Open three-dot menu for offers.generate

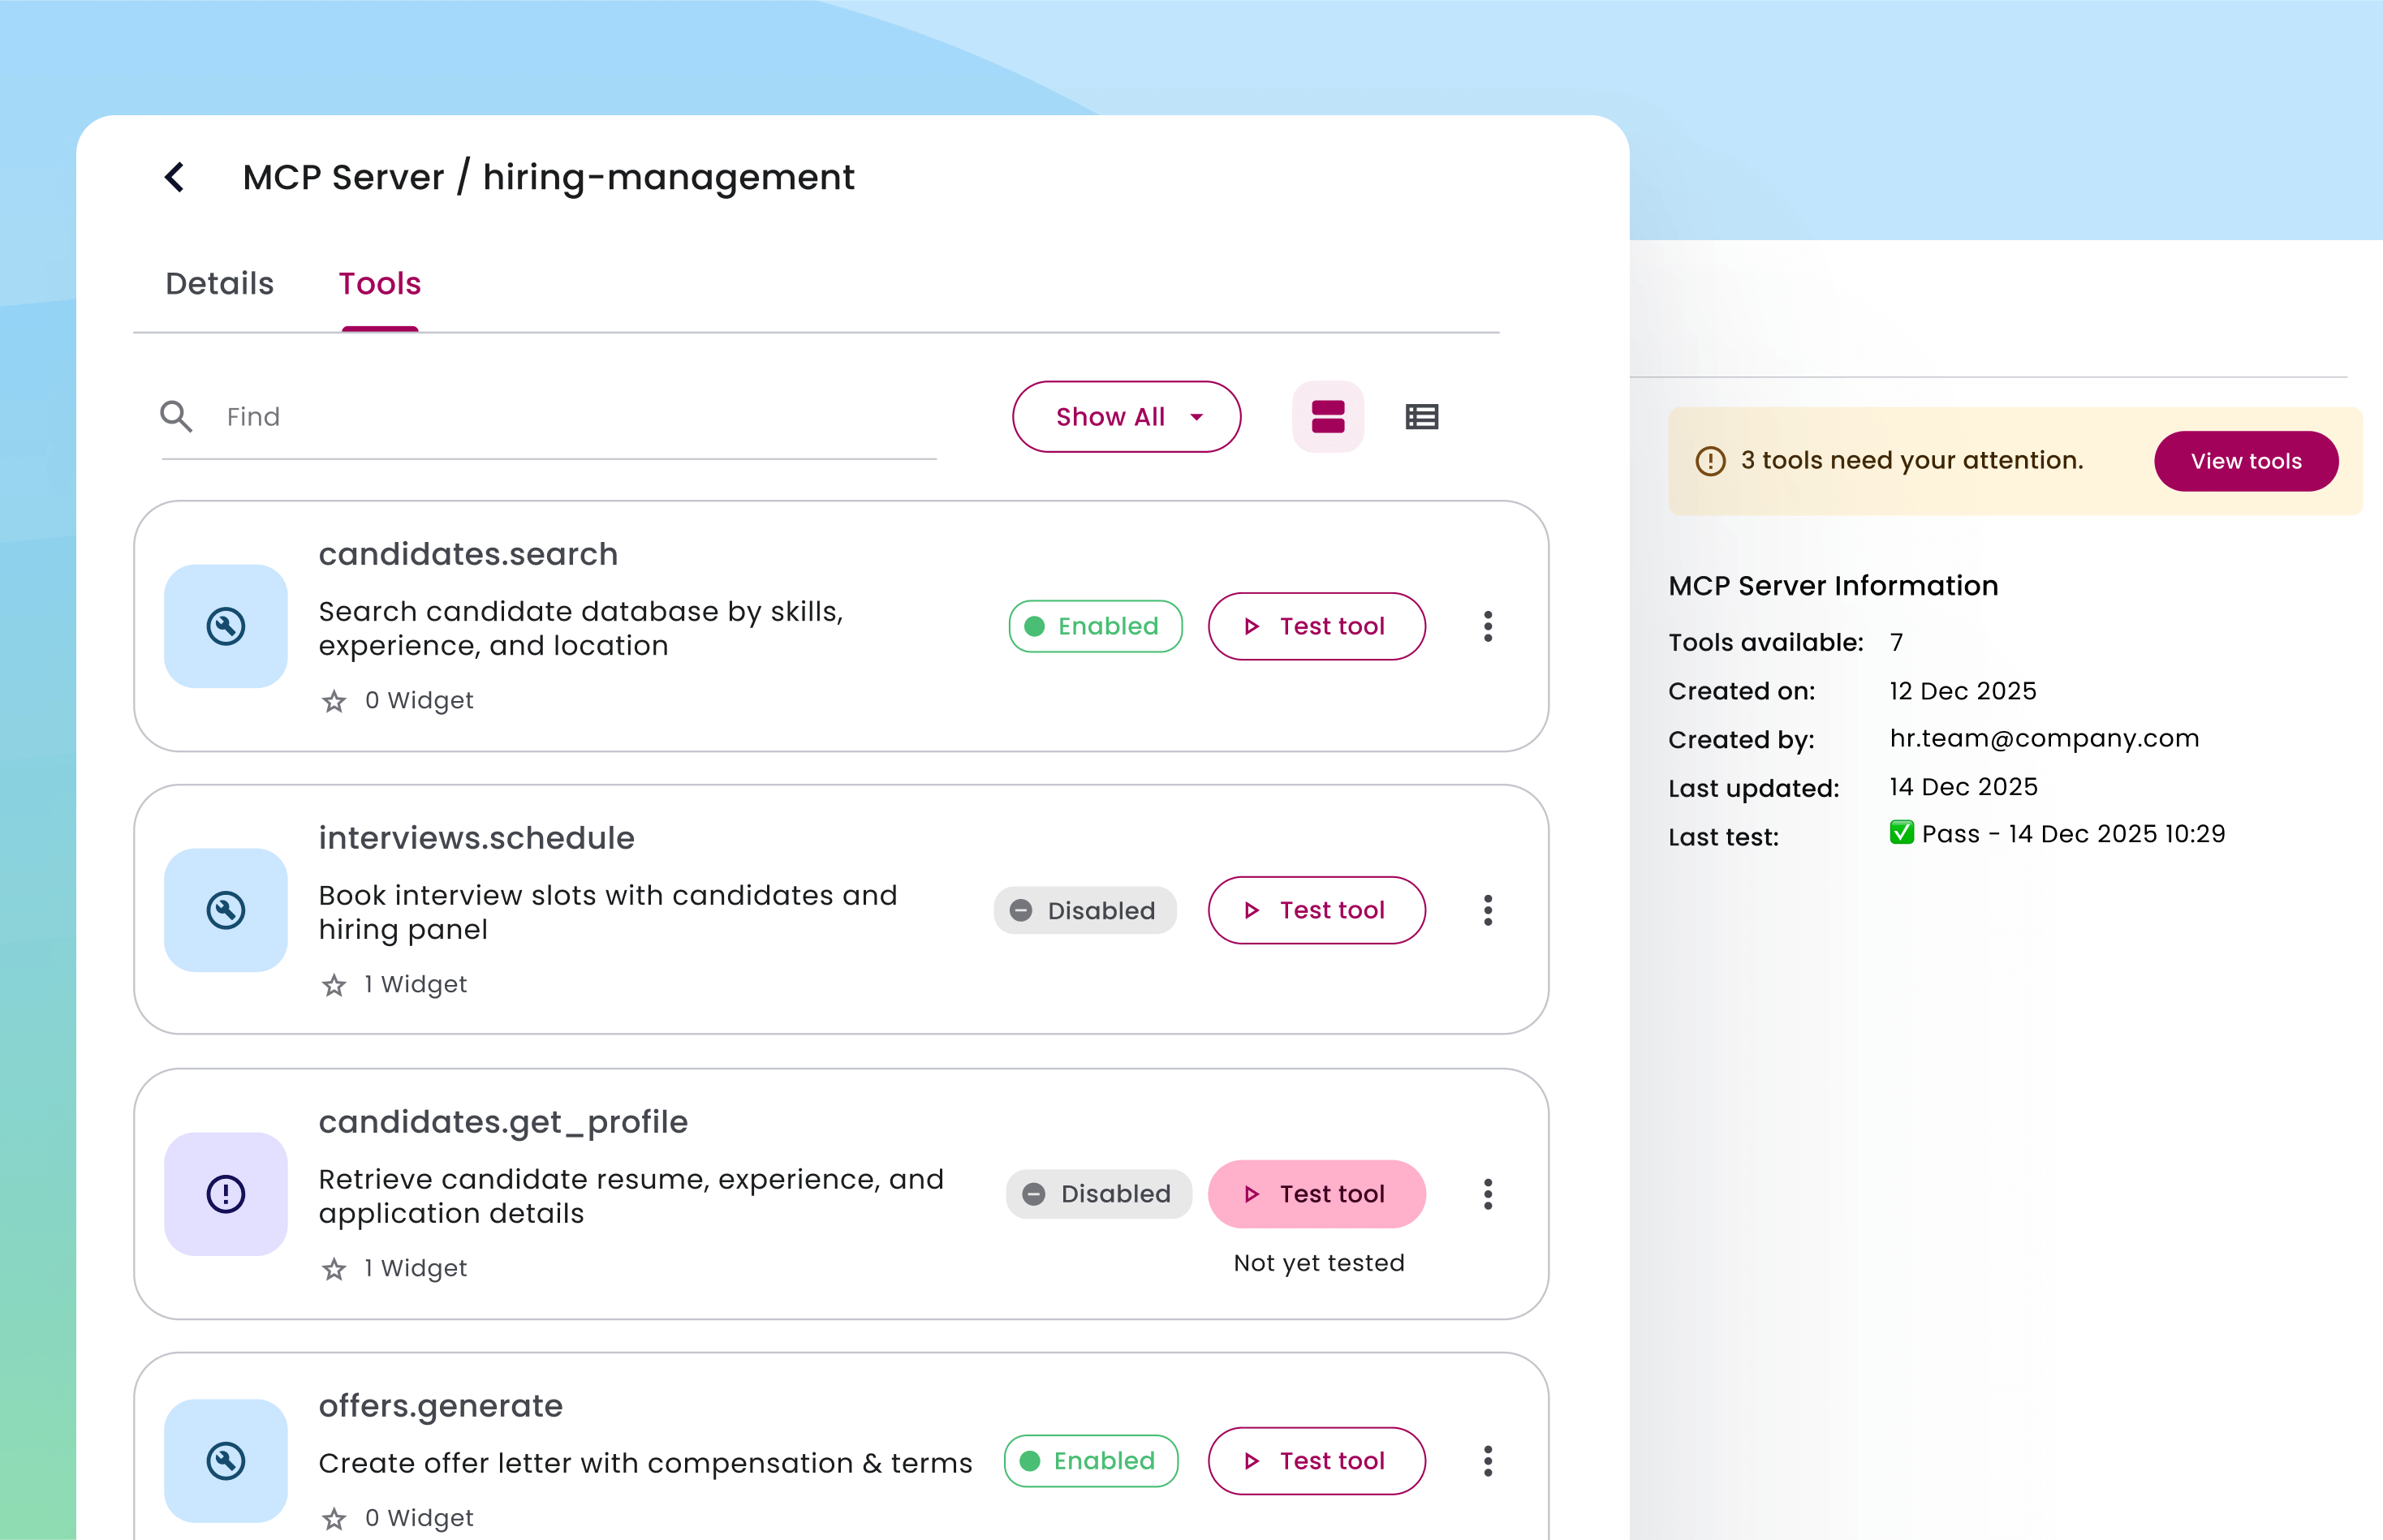click(1488, 1461)
